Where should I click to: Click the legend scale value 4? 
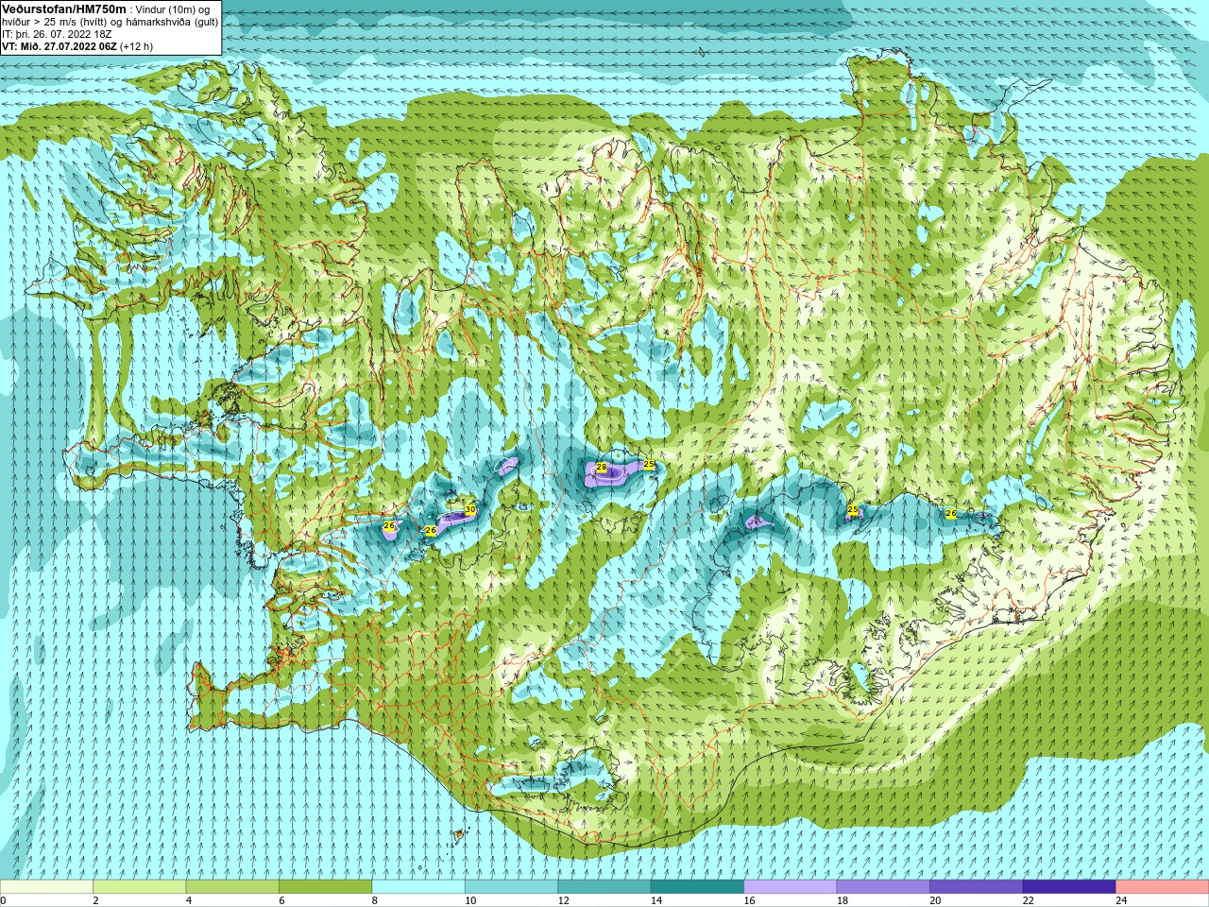(189, 901)
